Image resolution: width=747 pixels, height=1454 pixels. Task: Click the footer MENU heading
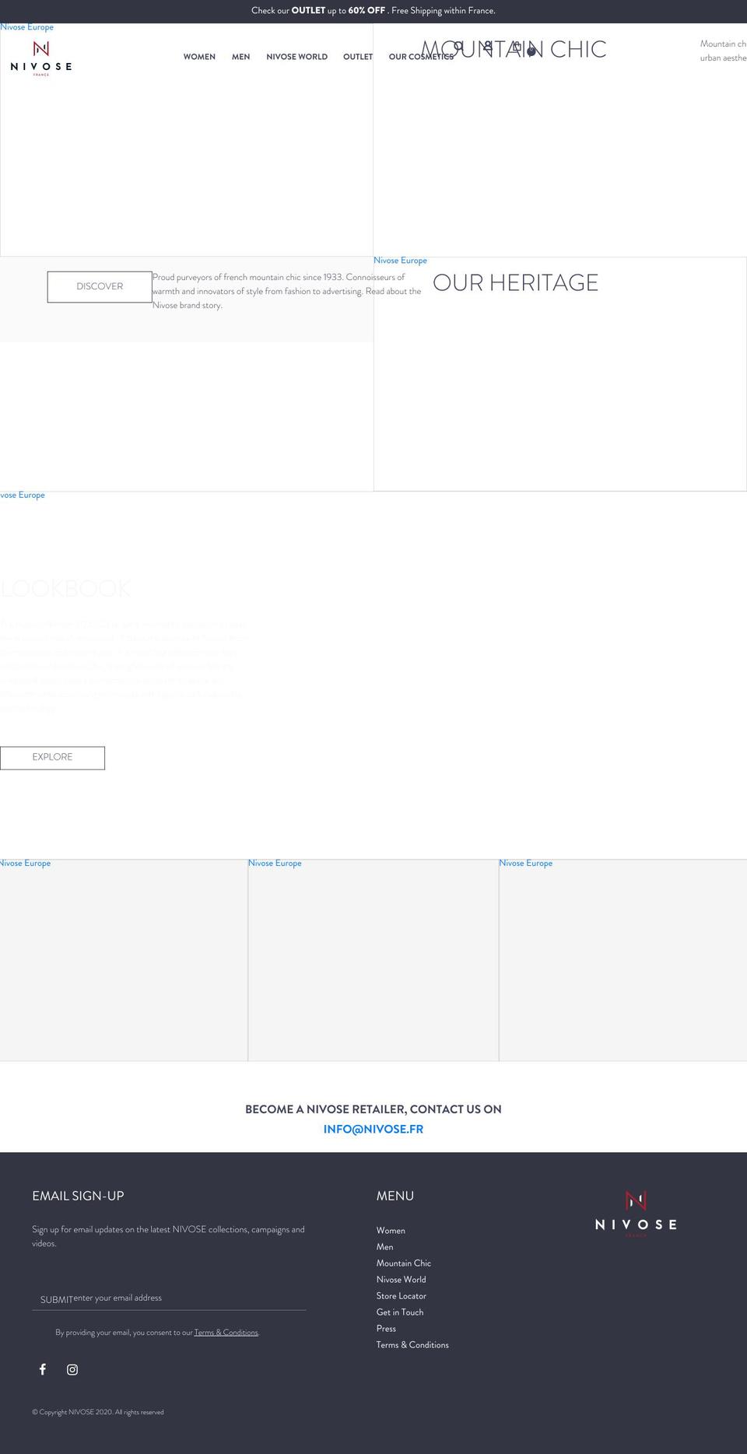pyautogui.click(x=395, y=1196)
